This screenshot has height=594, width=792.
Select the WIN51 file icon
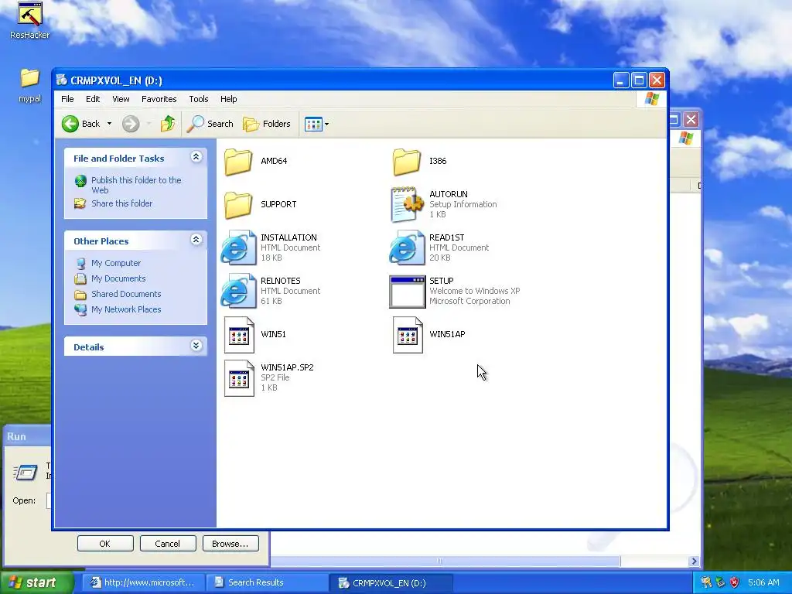pyautogui.click(x=239, y=334)
